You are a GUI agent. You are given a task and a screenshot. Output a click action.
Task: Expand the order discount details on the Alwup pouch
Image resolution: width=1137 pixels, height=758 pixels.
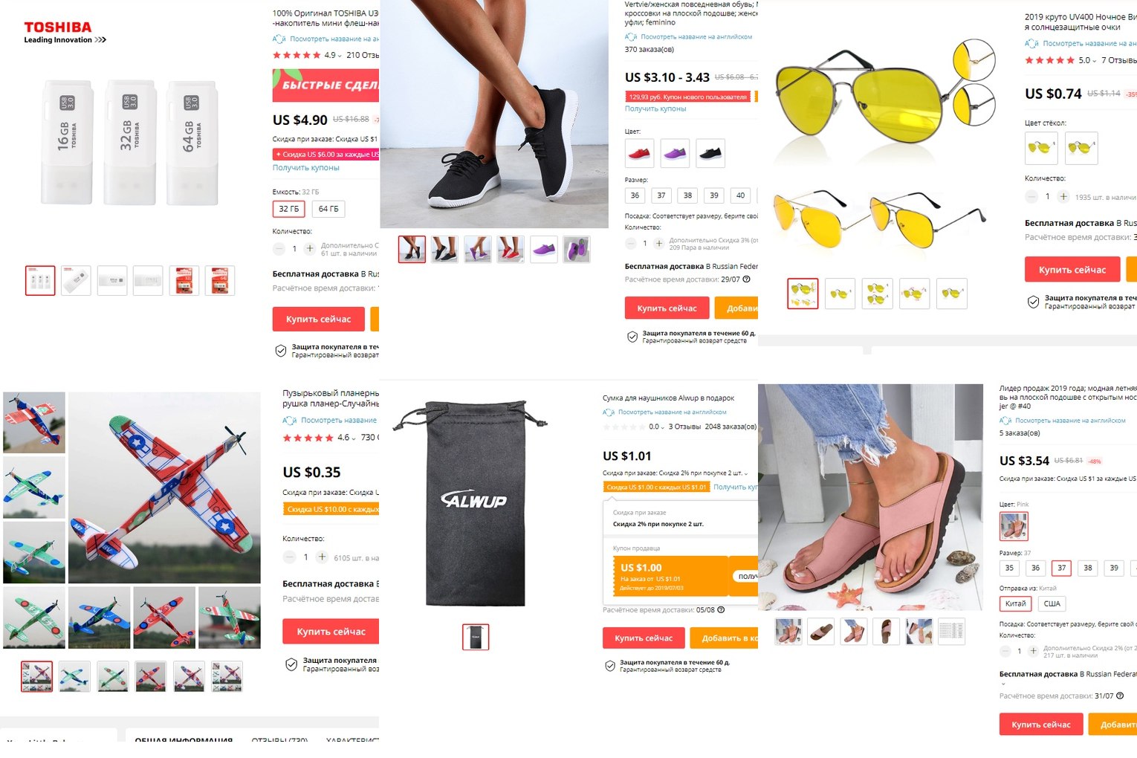tap(746, 473)
